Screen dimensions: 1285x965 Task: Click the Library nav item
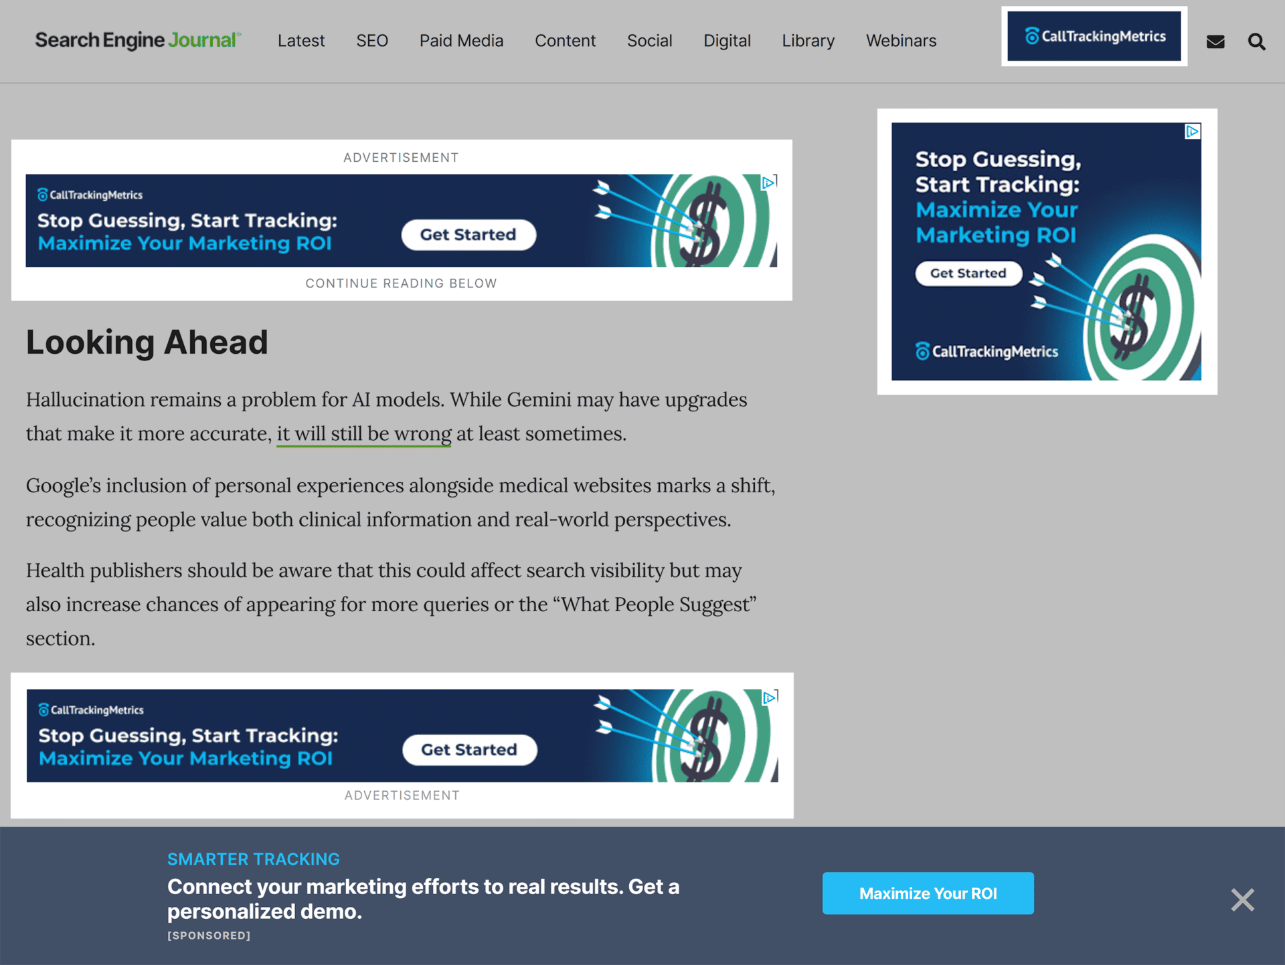[808, 41]
